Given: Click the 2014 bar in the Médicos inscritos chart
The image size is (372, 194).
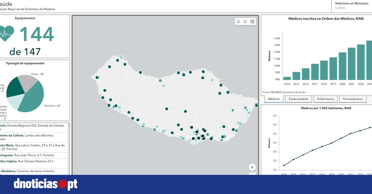Looking at the screenshot, I should pos(287,79).
